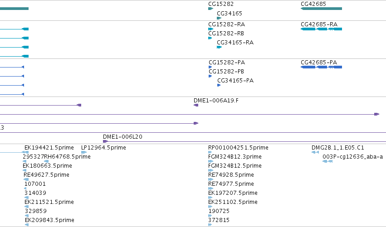
Task: Click the FGM324B12.3prime label
Action: click(235, 157)
